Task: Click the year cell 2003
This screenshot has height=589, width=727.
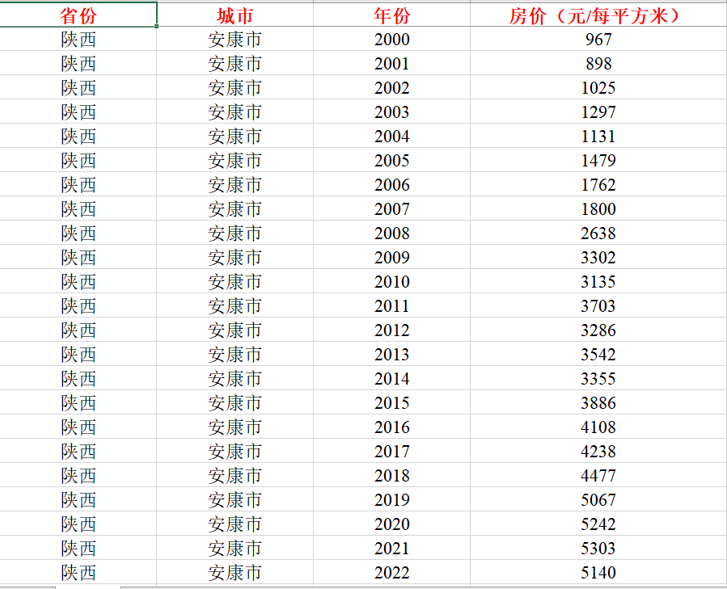Action: point(391,111)
